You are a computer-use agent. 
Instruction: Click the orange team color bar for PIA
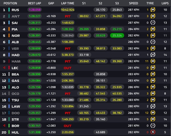9,29
